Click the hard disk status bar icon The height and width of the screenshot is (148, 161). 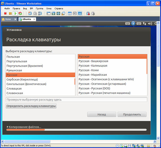126,146
